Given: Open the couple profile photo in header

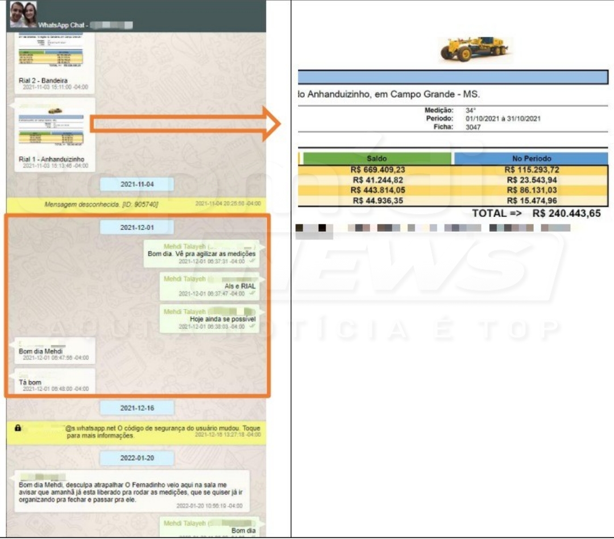Looking at the screenshot, I should point(23,14).
